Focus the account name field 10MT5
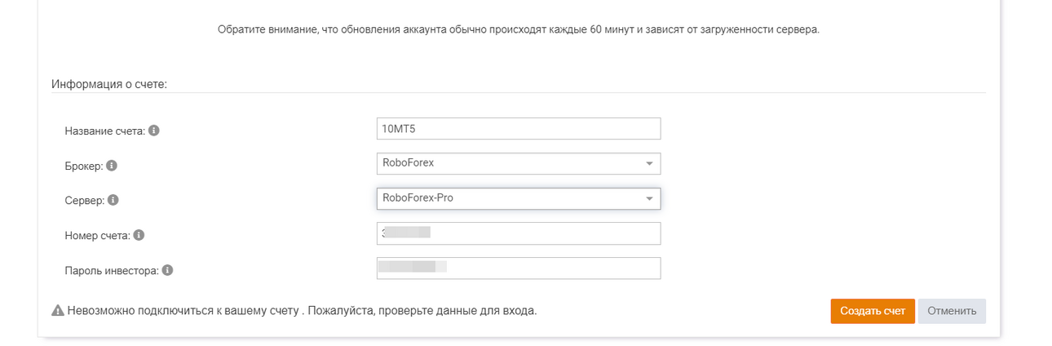Viewport: 1052px width, 346px height. [x=519, y=128]
